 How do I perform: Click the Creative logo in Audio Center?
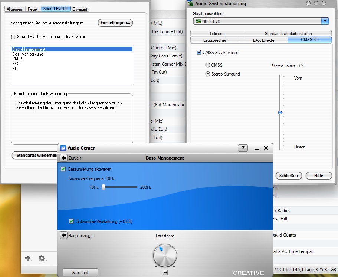(248, 273)
